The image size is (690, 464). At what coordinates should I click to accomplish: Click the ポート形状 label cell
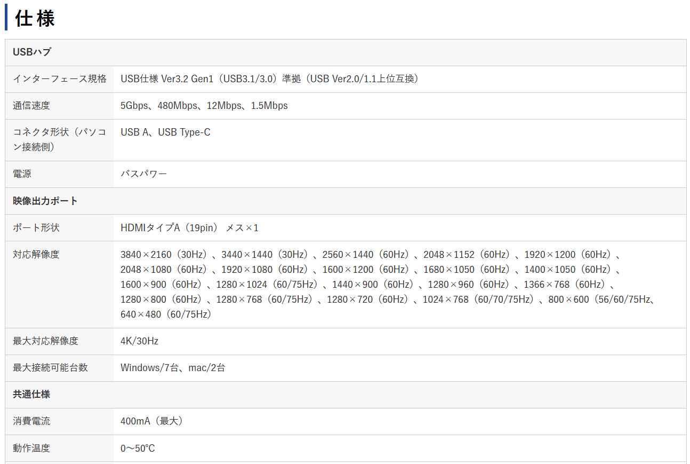[59, 227]
